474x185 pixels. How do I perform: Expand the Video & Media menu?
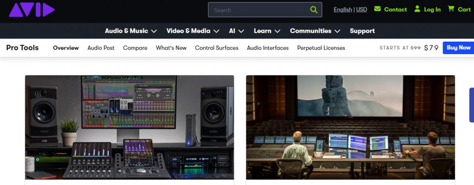pos(193,31)
